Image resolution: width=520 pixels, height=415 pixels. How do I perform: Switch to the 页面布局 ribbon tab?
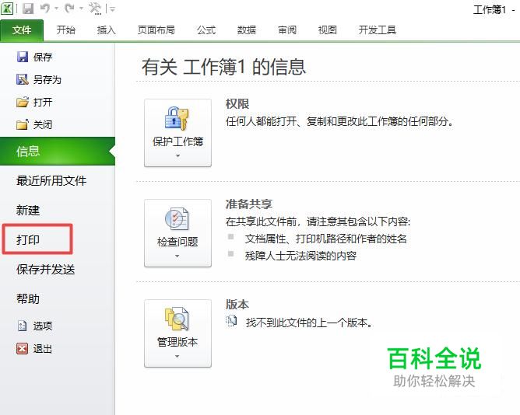coord(156,30)
